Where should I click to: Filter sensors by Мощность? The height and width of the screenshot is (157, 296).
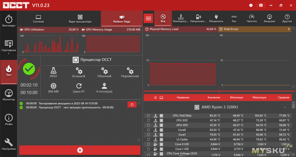pyautogui.click(x=216, y=18)
